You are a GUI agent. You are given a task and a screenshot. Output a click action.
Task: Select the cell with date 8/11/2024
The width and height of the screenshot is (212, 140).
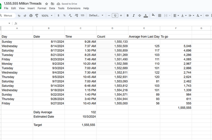point(49,42)
